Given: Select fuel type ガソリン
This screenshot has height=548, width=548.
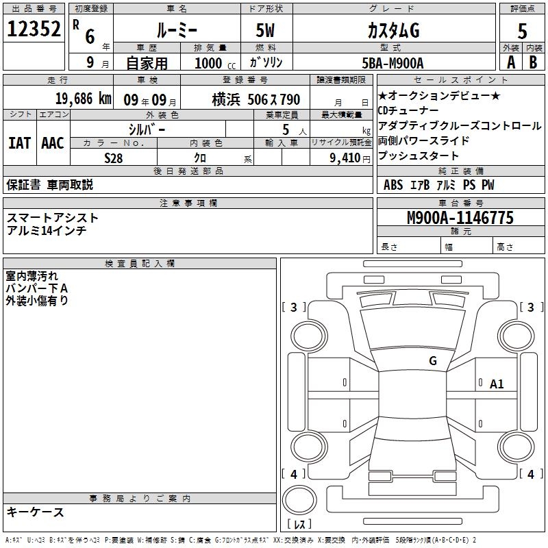Looking at the screenshot, I should coord(266,62).
